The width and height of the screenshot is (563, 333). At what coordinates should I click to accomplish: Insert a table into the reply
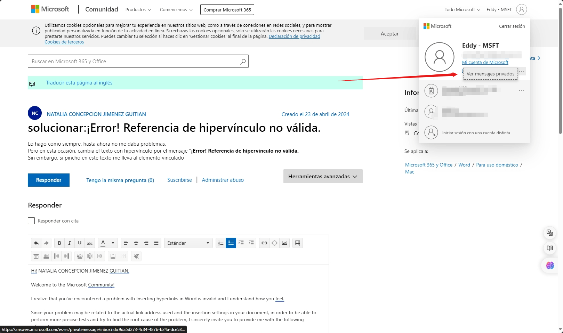point(298,243)
